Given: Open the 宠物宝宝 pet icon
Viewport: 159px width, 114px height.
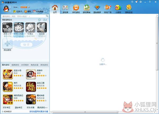Looking at the screenshot, I should click(x=129, y=8).
